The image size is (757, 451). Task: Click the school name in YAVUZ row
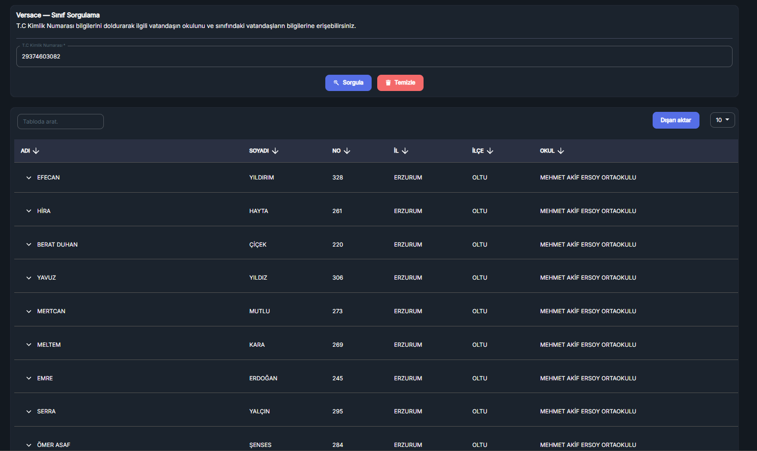588,278
